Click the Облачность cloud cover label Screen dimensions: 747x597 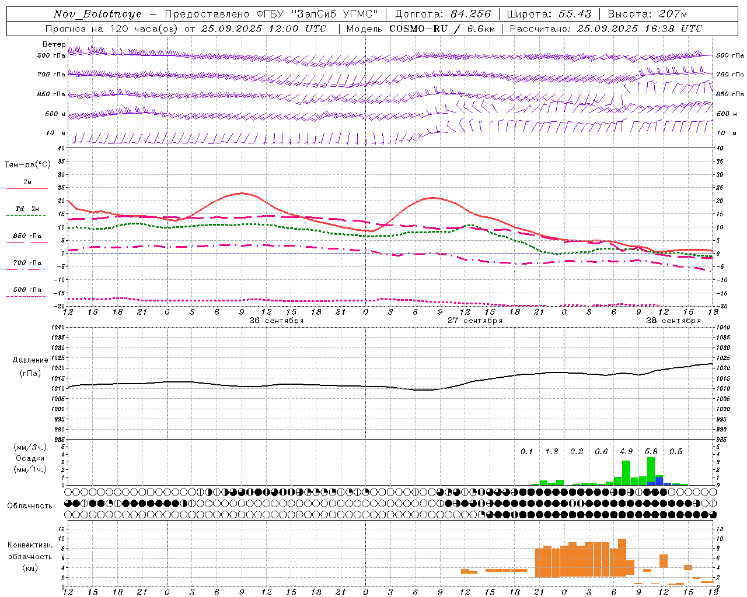tap(30, 506)
